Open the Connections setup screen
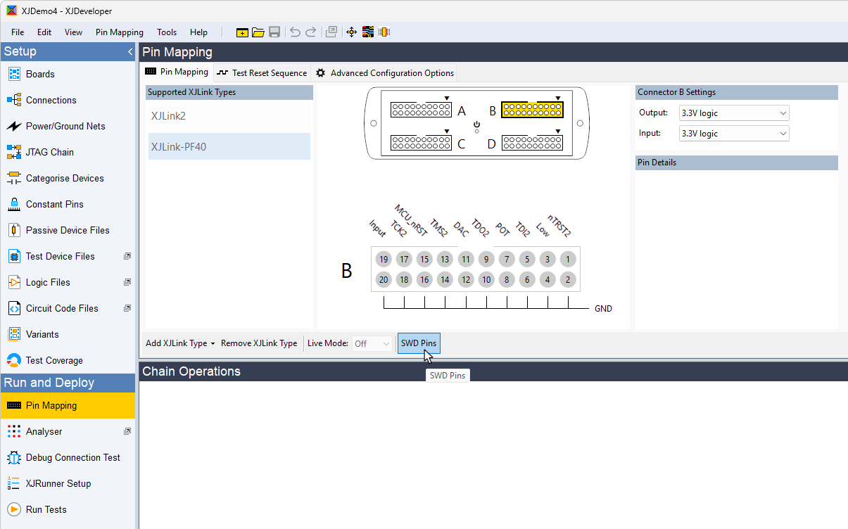Viewport: 848px width, 529px height. [x=68, y=100]
